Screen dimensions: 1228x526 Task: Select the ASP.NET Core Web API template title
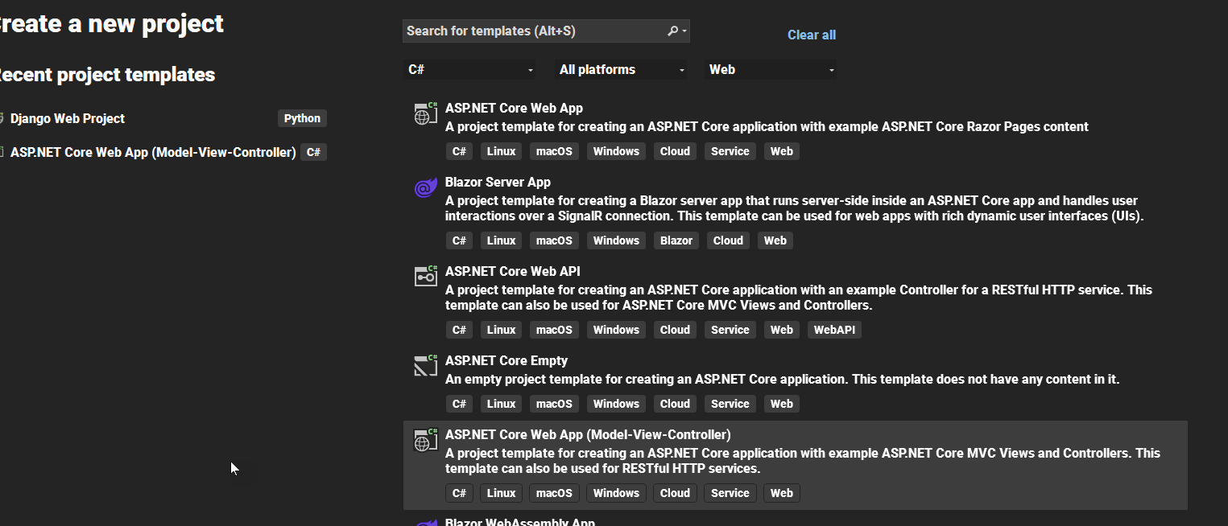[x=512, y=271]
